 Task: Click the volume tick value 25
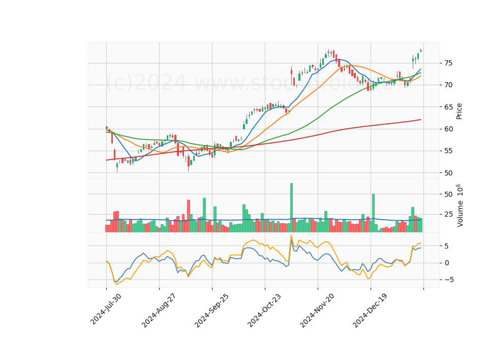(448, 214)
